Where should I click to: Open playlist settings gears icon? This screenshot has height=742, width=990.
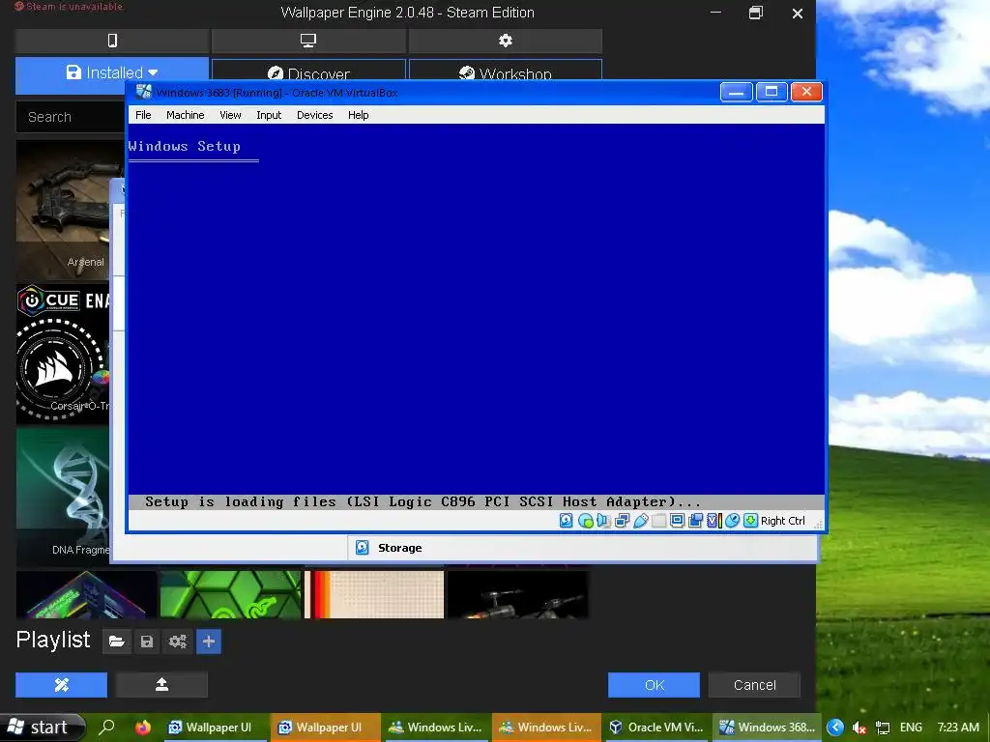(x=178, y=642)
